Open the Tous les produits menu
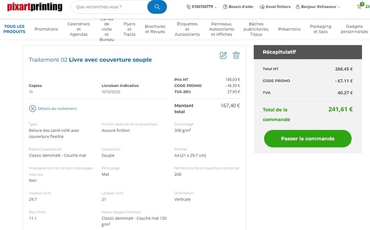 pyautogui.click(x=14, y=29)
